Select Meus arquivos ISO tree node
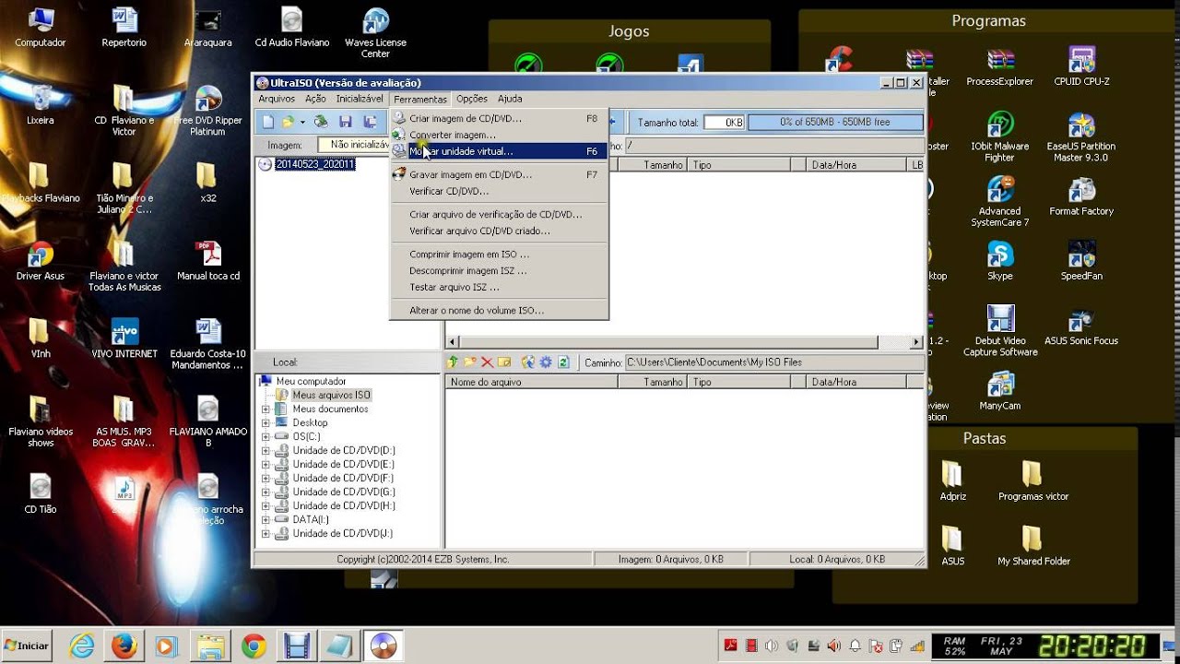Screen dimensions: 1180x664 tap(331, 395)
